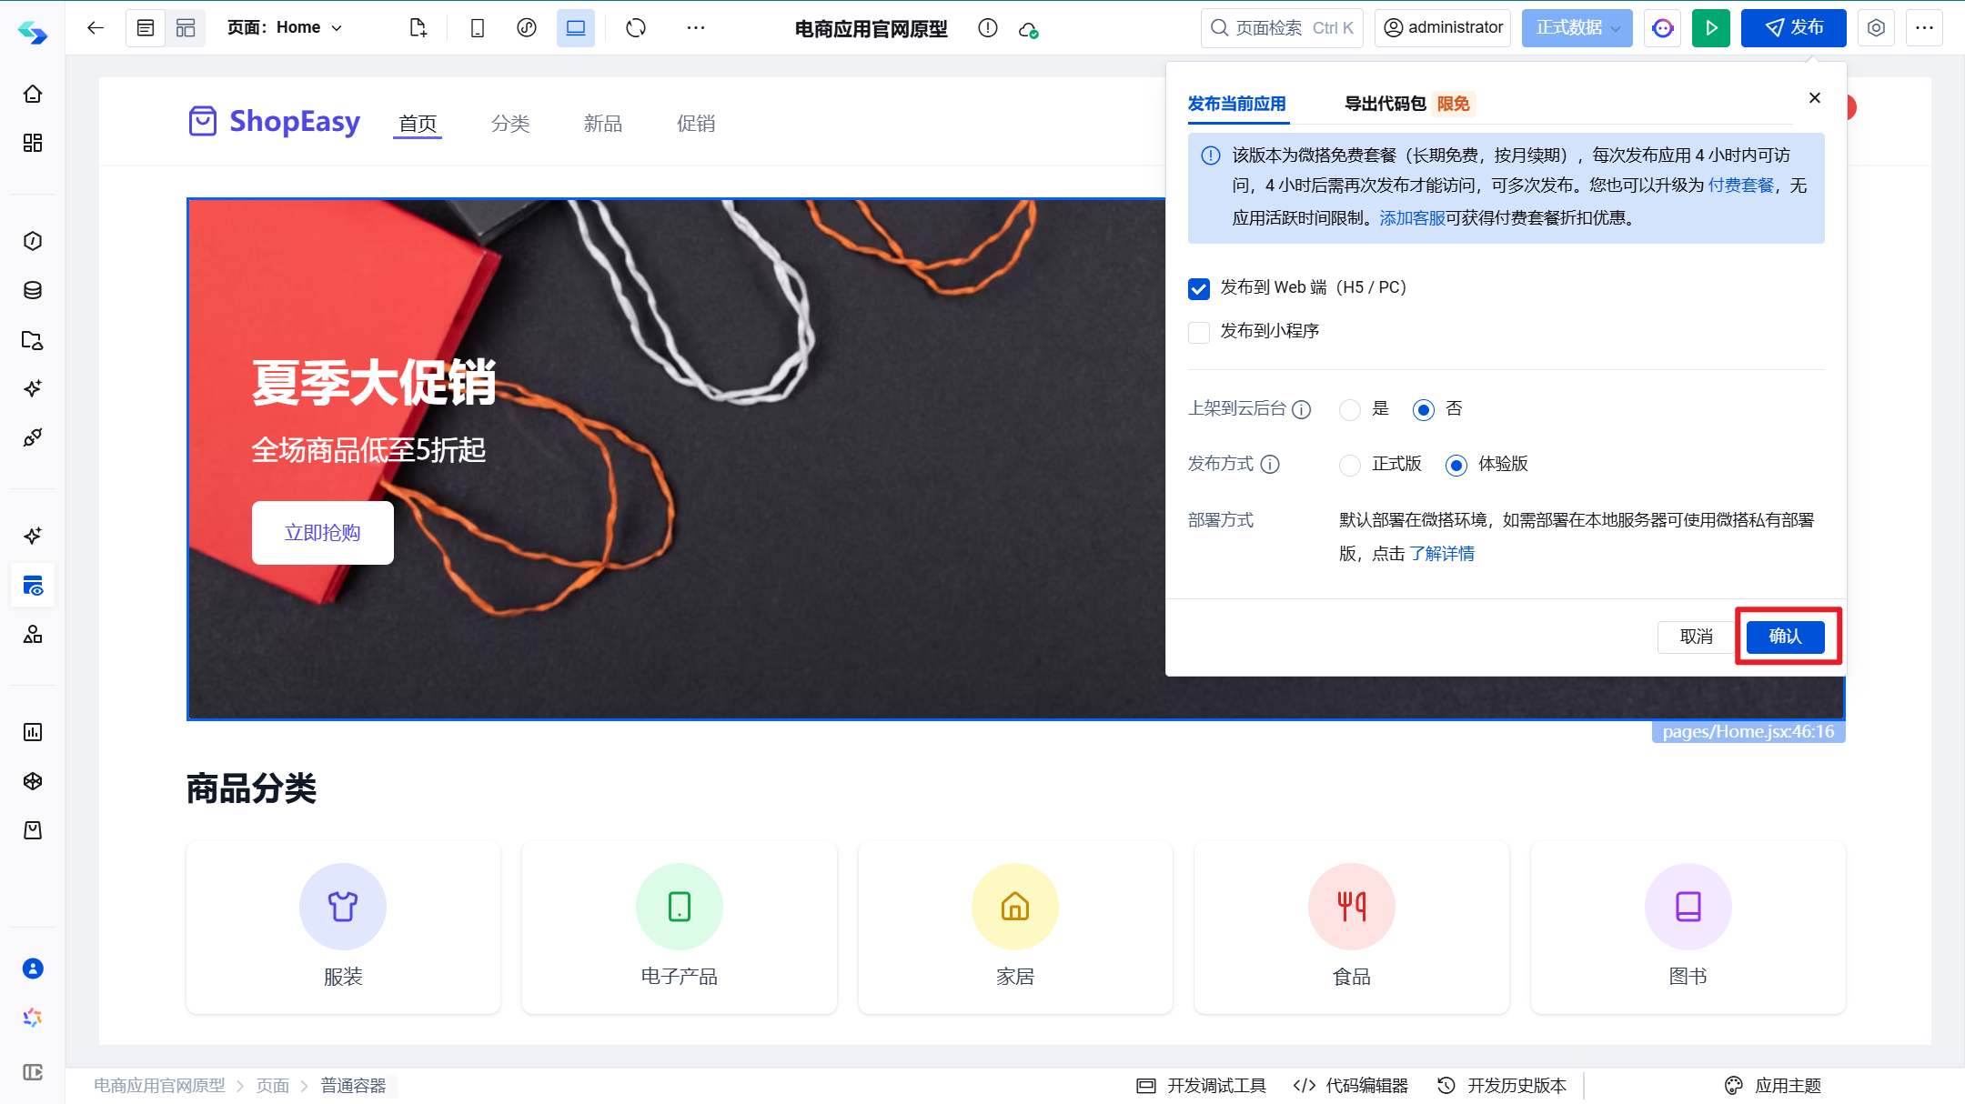
Task: Select 正式版 publish mode
Action: pos(1350,466)
